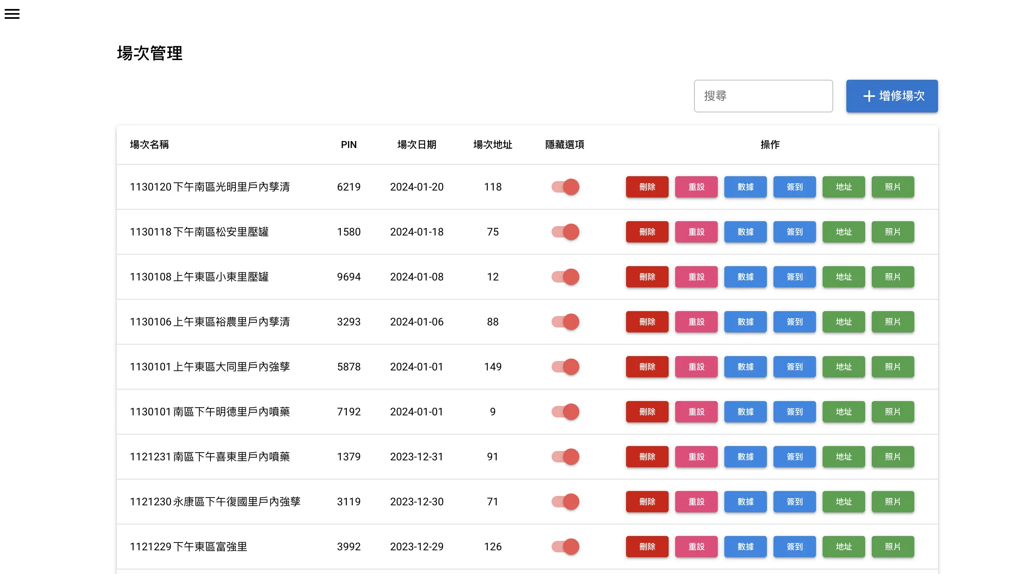View 照片 for session 1130118 row
This screenshot has height=574, width=1022.
coord(893,232)
